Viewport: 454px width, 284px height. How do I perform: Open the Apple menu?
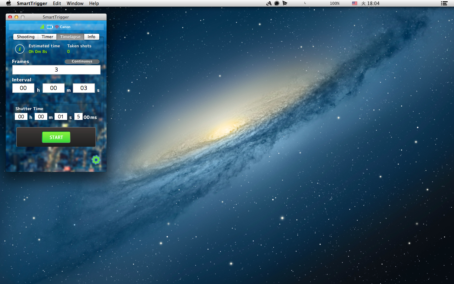point(9,3)
